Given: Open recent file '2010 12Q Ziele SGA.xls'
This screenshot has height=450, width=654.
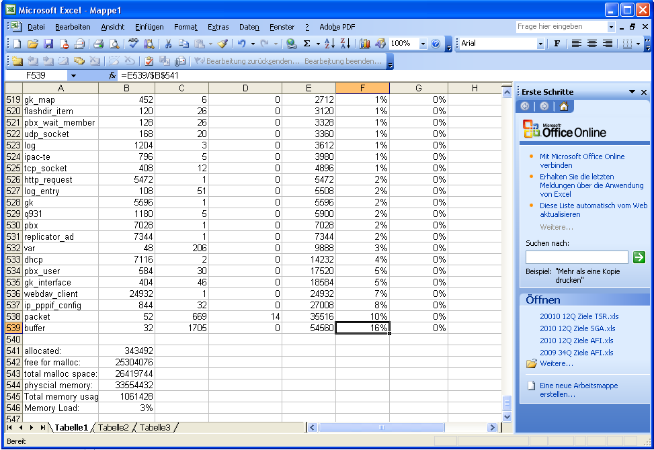Looking at the screenshot, I should pos(577,328).
